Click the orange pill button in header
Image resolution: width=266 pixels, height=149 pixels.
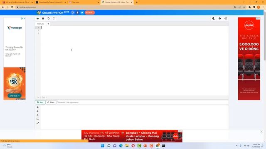tap(90, 13)
